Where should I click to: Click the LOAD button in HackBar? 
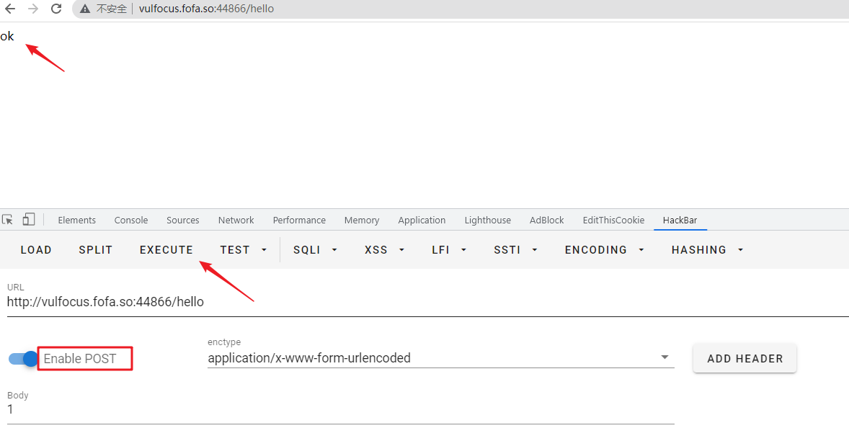[36, 249]
